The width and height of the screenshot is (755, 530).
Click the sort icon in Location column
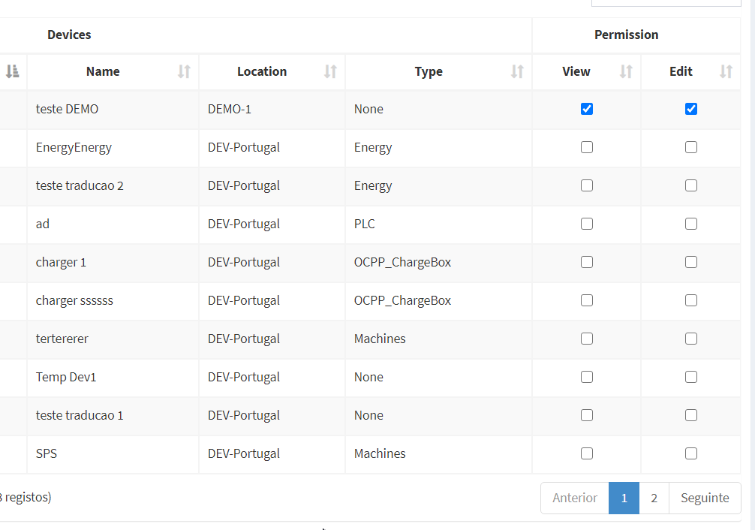click(330, 72)
